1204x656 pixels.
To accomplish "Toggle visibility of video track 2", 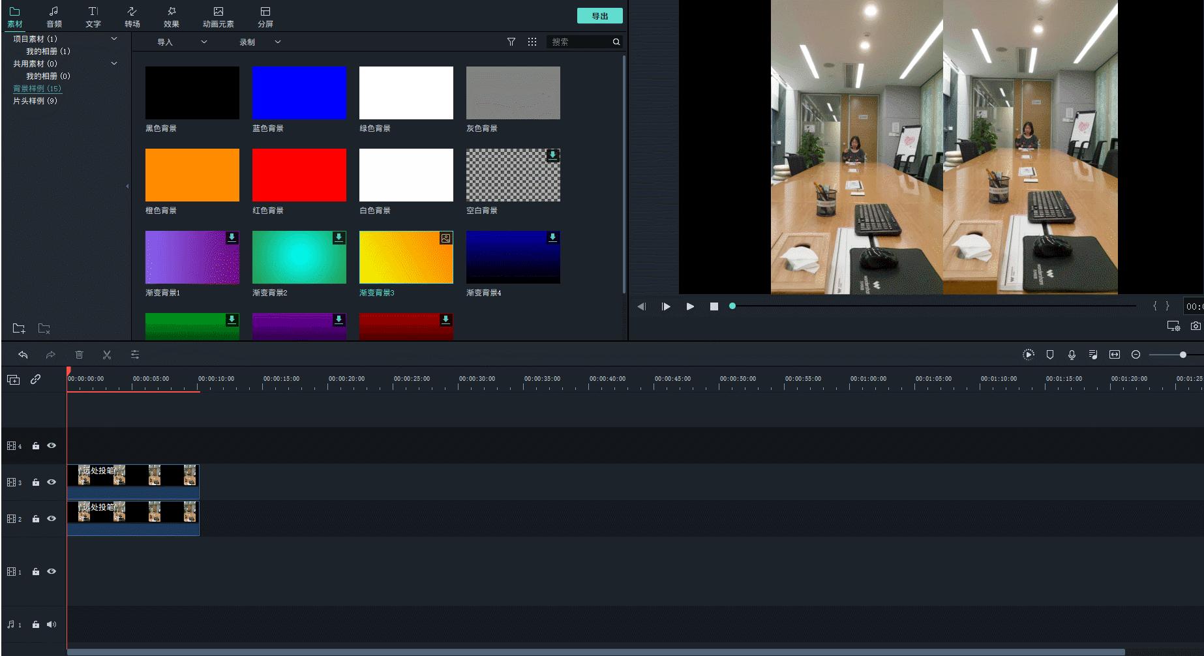I will click(x=52, y=519).
